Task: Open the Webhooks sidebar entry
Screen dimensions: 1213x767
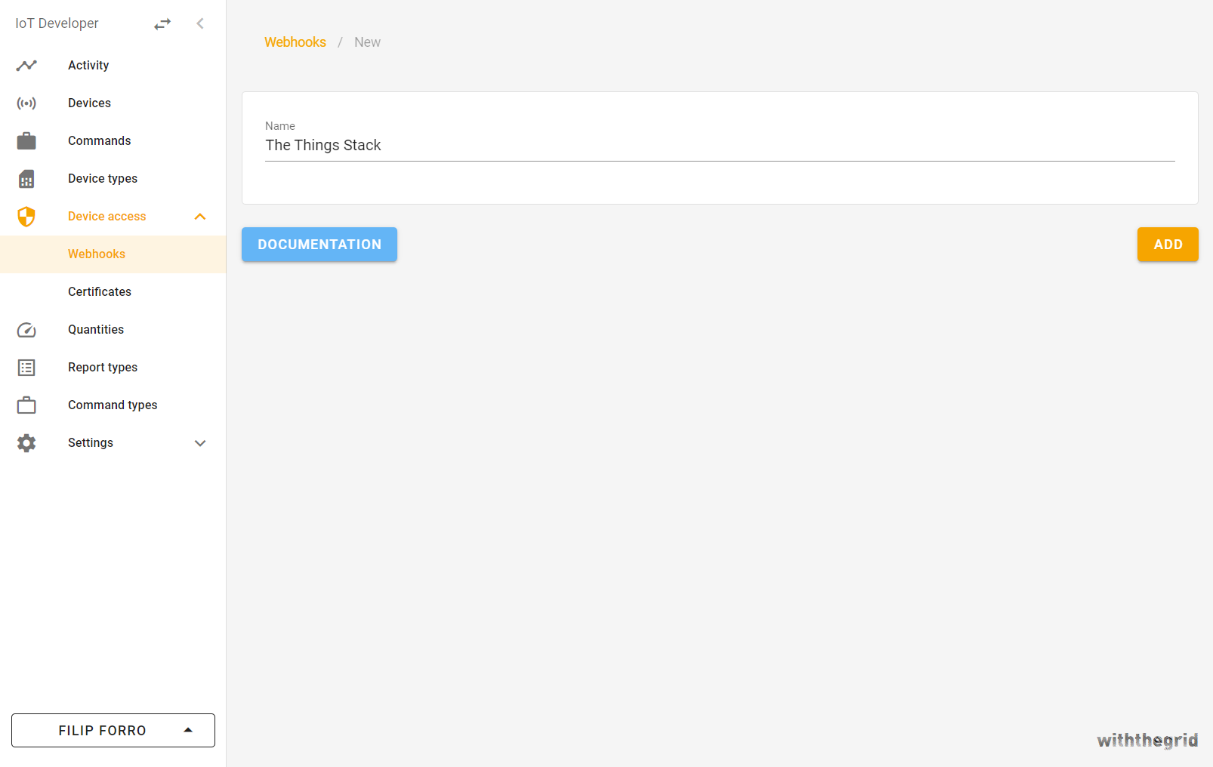Action: tap(96, 254)
